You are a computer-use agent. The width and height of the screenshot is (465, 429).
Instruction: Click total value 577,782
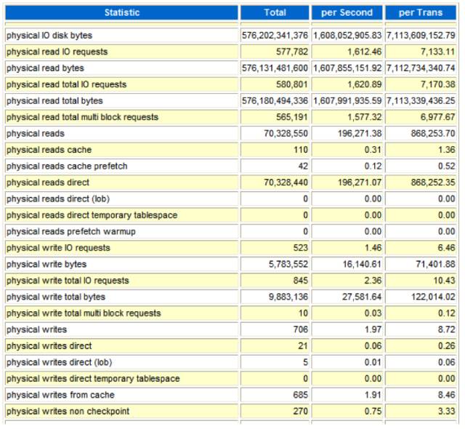pyautogui.click(x=292, y=52)
